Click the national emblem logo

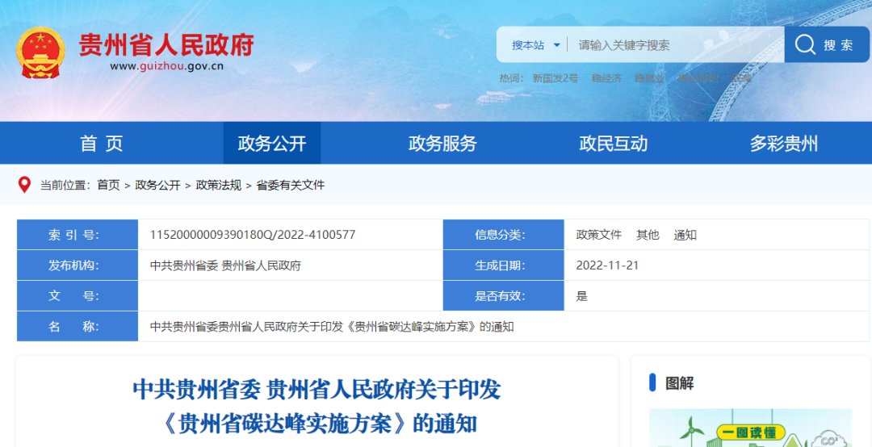(40, 53)
